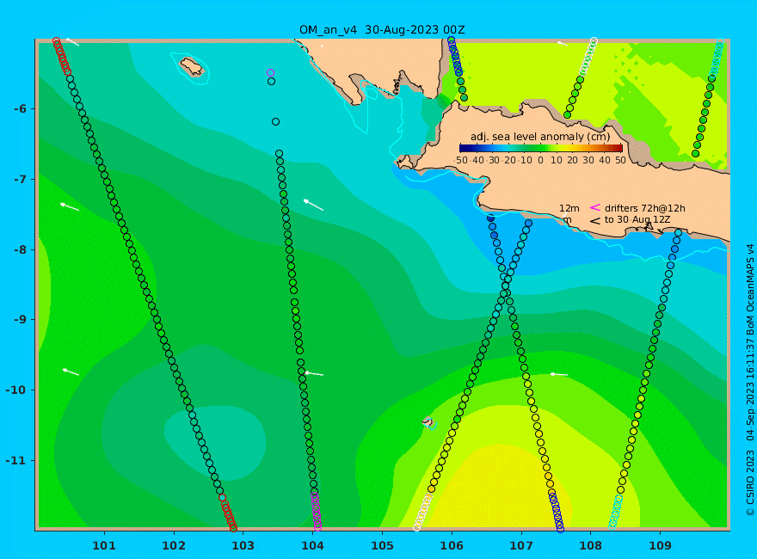Image resolution: width=757 pixels, height=559 pixels.
Task: Click the tiny island near 105.7 longitude, -10.5 latitude
Action: point(428,422)
